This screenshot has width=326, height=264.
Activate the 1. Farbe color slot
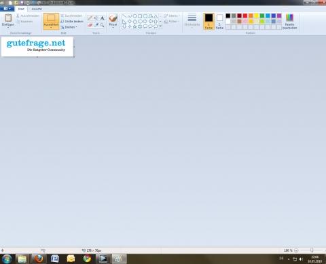[x=209, y=21]
